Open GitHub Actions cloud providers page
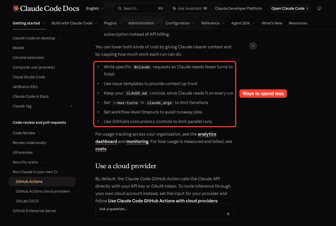Screen dimensions: 336x226 [x=43, y=191]
